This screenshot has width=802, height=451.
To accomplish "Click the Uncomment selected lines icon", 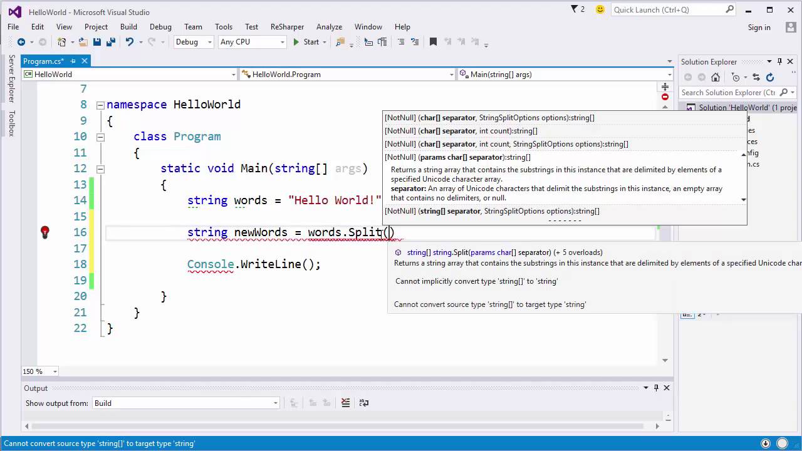I will 415,42.
